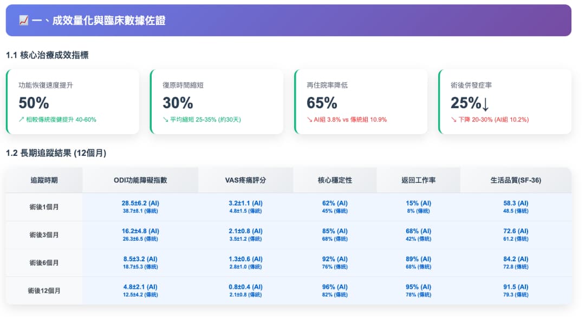Click the traditional ODI value 38.7±8.1 (傳統)

point(140,211)
